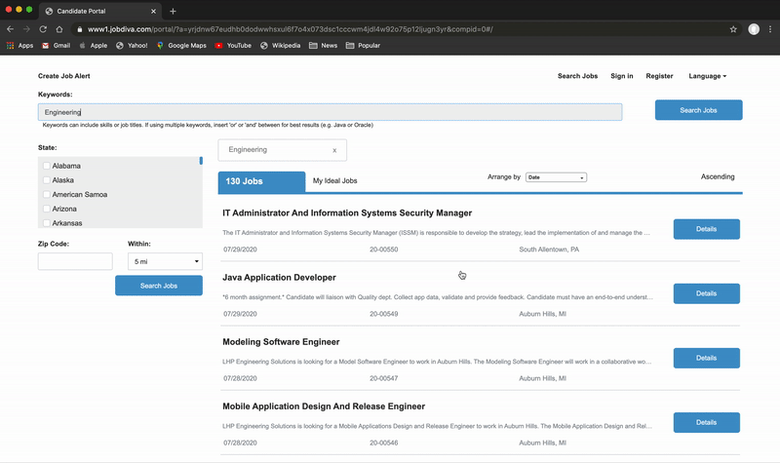Viewport: 780px width, 463px height.
Task: Open the Arrange by Date dropdown
Action: click(x=556, y=177)
